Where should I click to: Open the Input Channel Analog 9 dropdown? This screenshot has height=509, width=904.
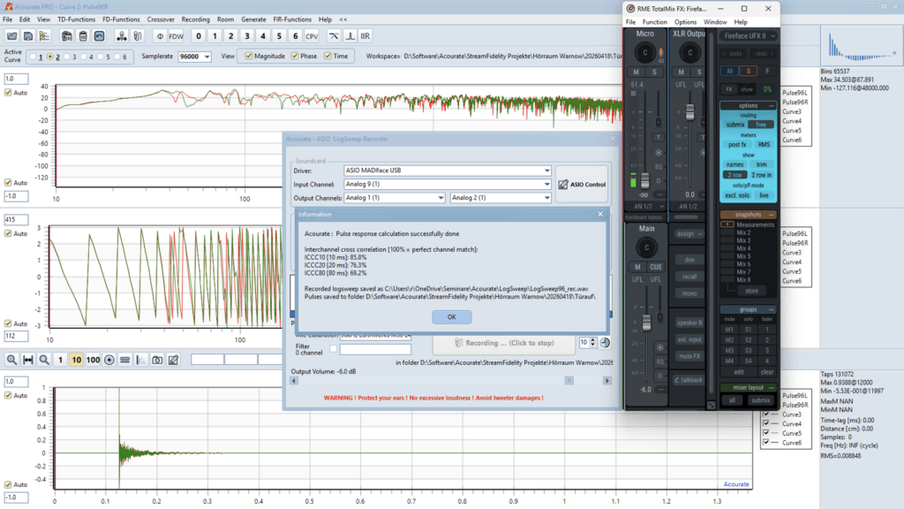(x=547, y=184)
